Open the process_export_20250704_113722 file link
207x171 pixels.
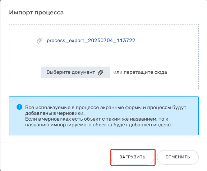(91, 40)
